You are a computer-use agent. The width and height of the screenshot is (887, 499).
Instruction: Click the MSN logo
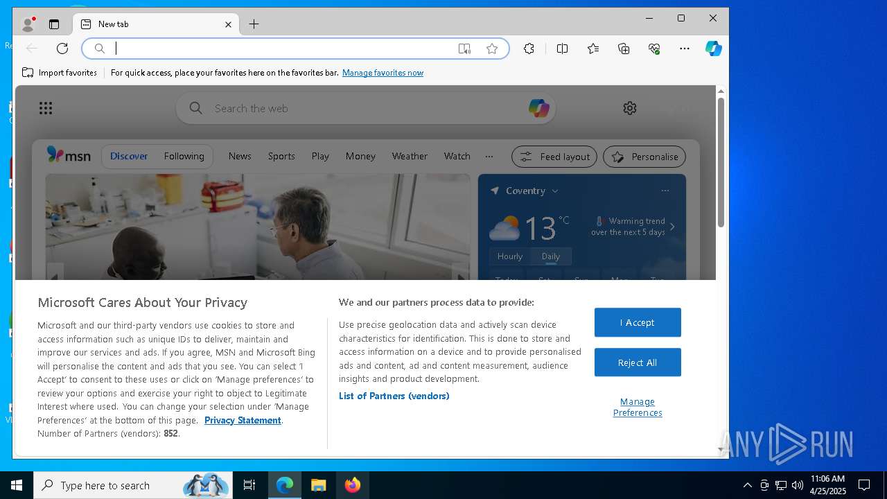coord(69,155)
